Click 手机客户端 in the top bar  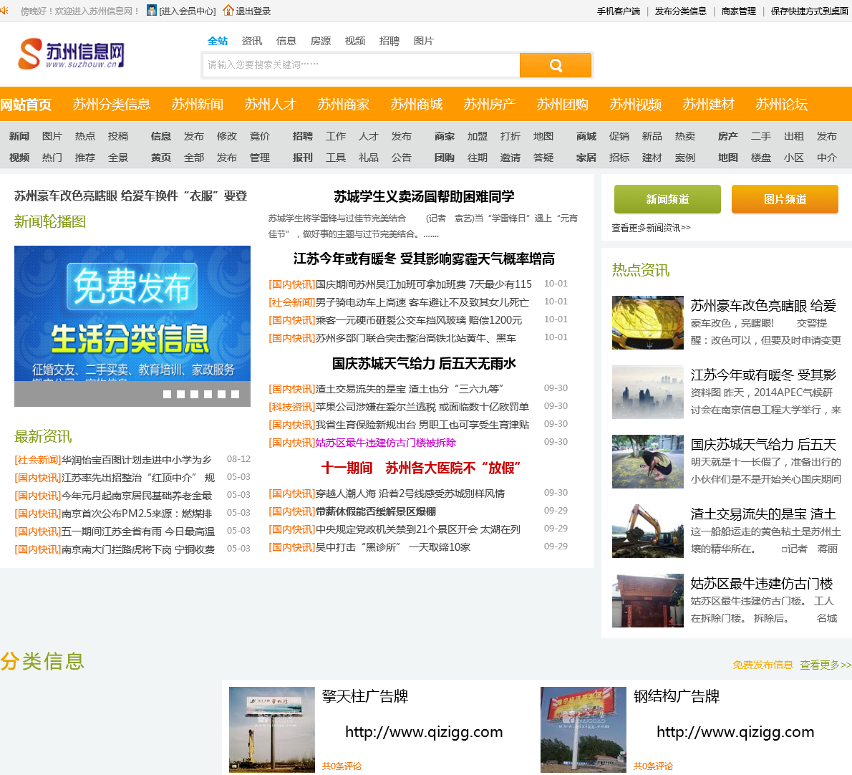tap(619, 11)
